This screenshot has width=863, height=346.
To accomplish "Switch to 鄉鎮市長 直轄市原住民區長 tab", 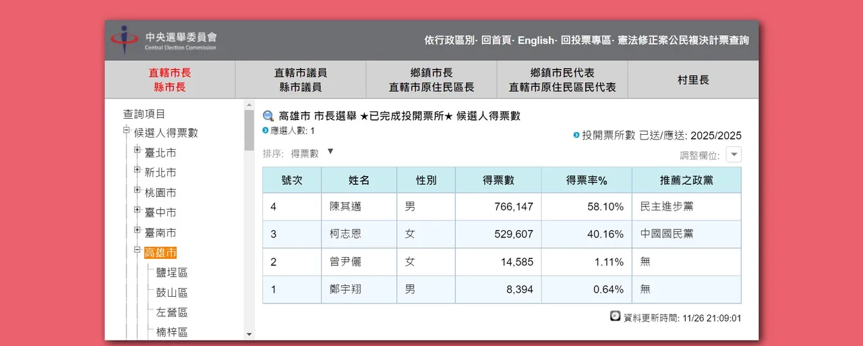I will point(431,80).
